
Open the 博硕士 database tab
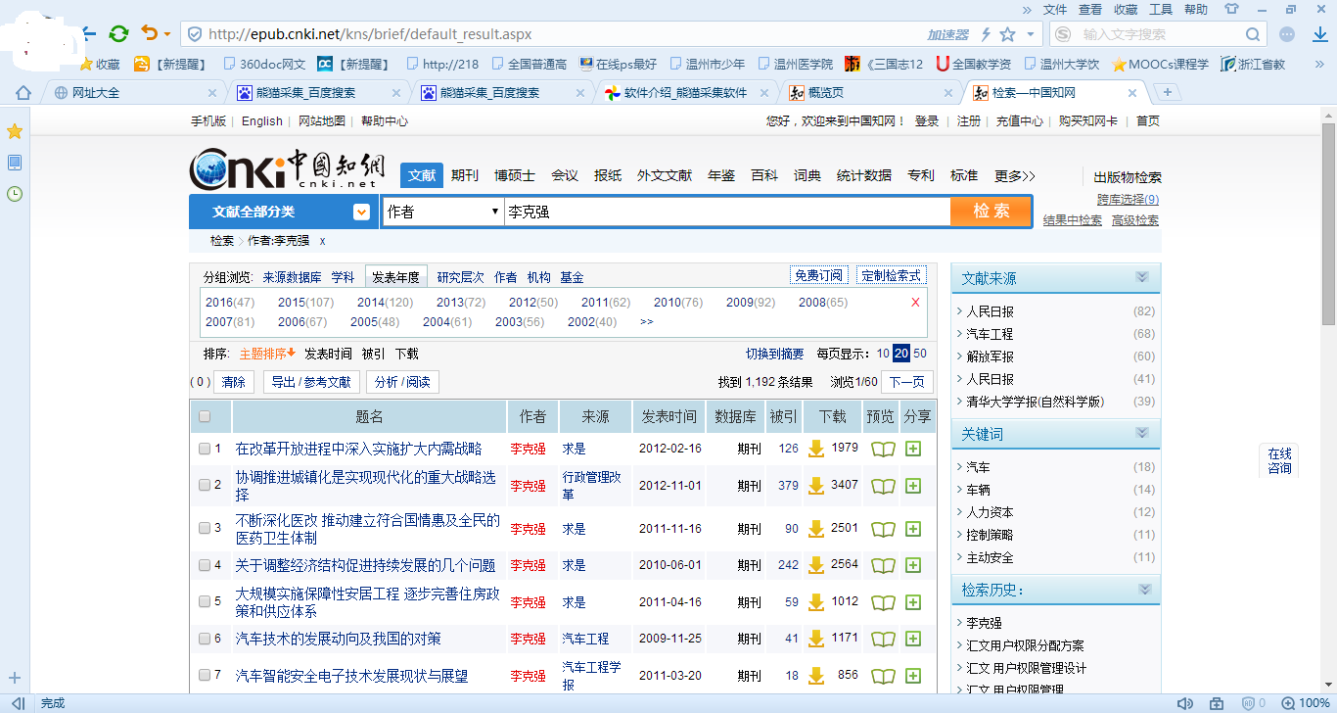[515, 175]
